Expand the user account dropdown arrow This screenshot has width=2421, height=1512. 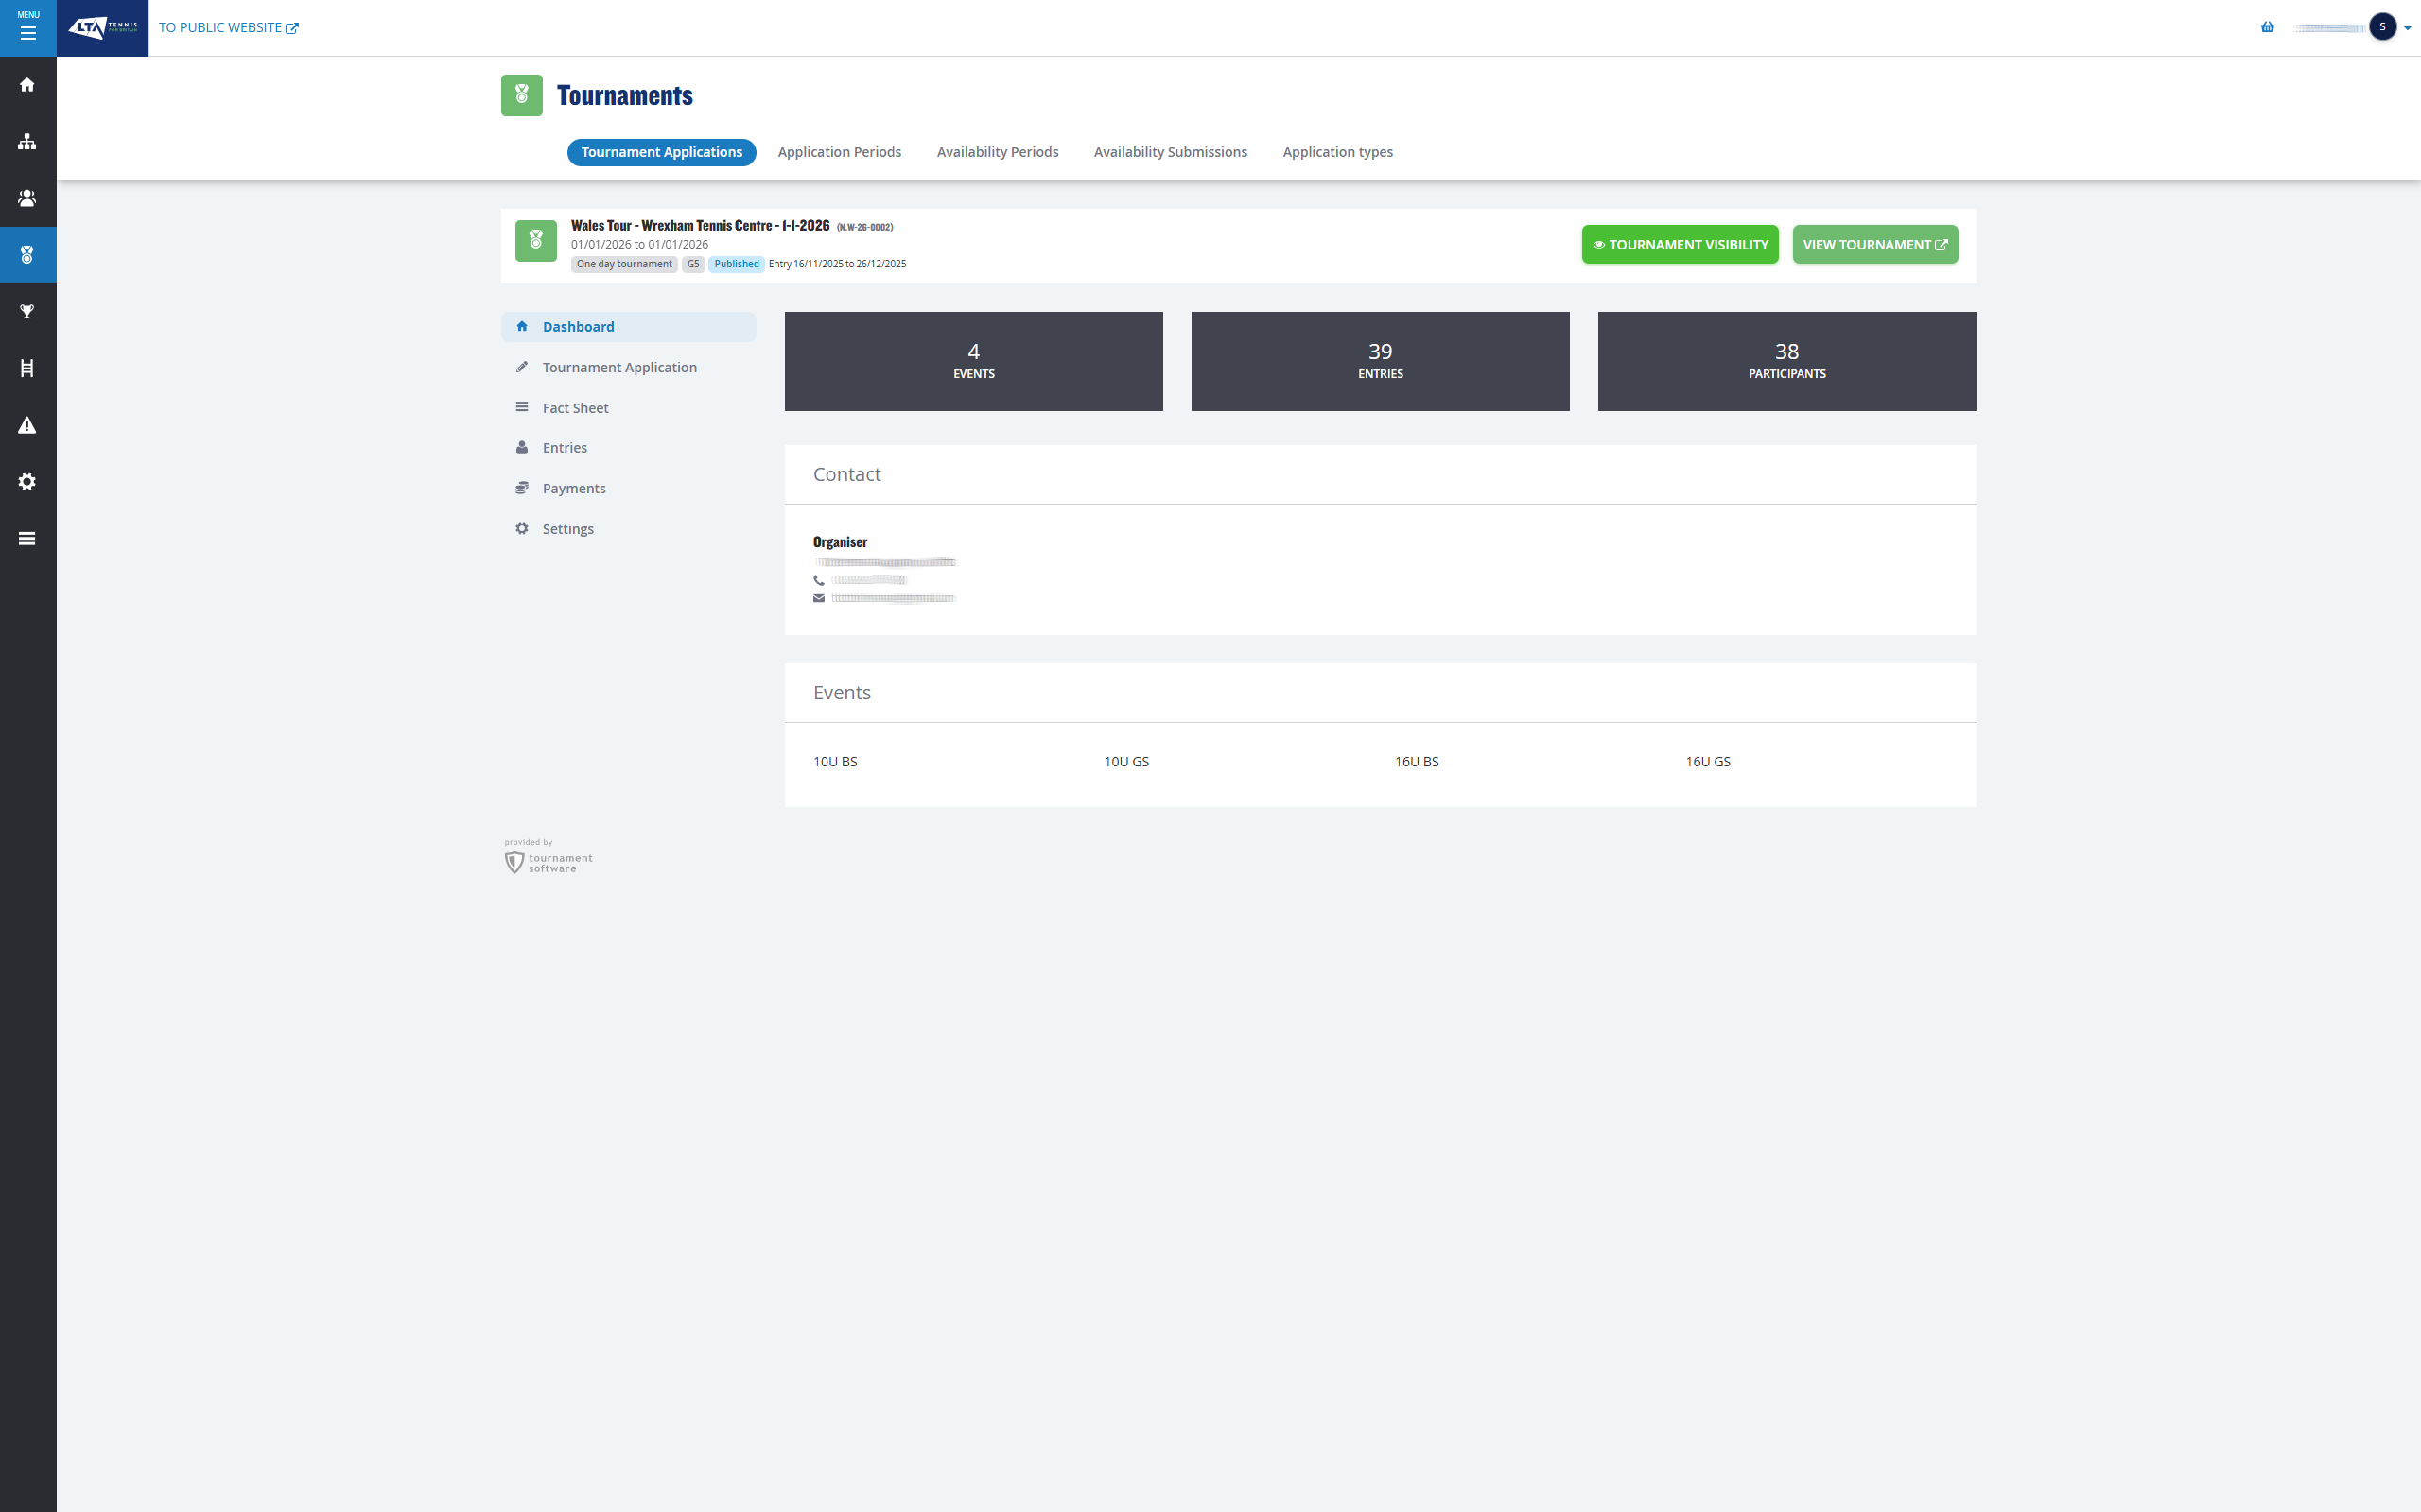(2407, 28)
